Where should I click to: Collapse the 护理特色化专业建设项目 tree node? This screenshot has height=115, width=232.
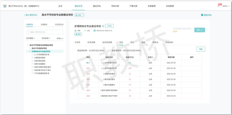(x=30, y=51)
